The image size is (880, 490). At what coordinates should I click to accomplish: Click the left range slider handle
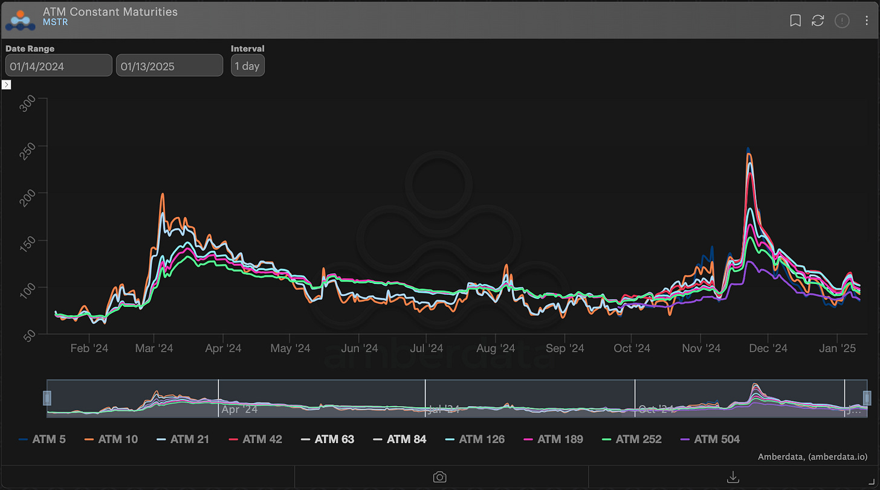click(47, 398)
